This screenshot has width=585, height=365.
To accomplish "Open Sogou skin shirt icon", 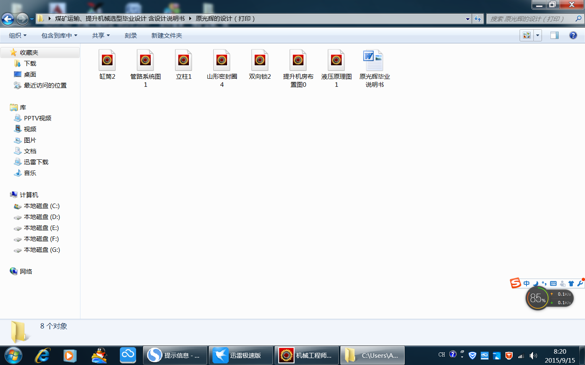I will [571, 283].
